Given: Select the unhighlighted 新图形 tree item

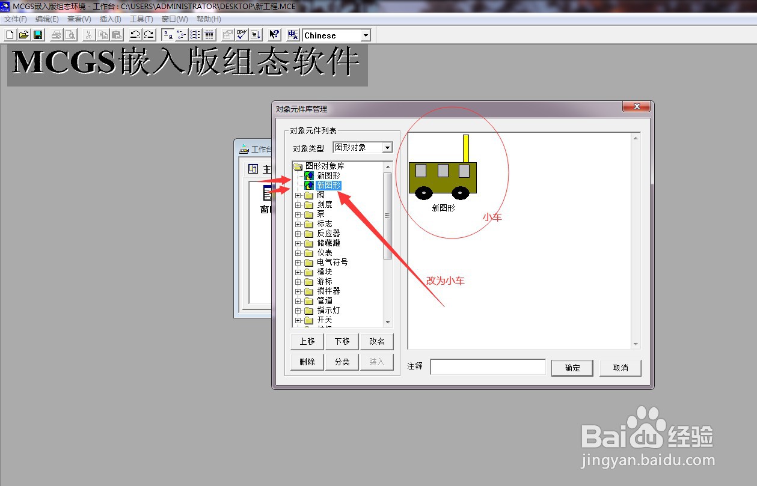Looking at the screenshot, I should pyautogui.click(x=328, y=175).
